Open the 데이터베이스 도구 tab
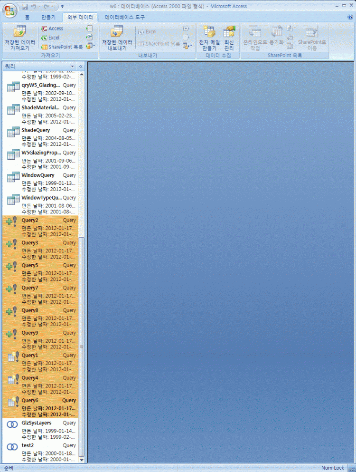356x472 pixels. [125, 17]
